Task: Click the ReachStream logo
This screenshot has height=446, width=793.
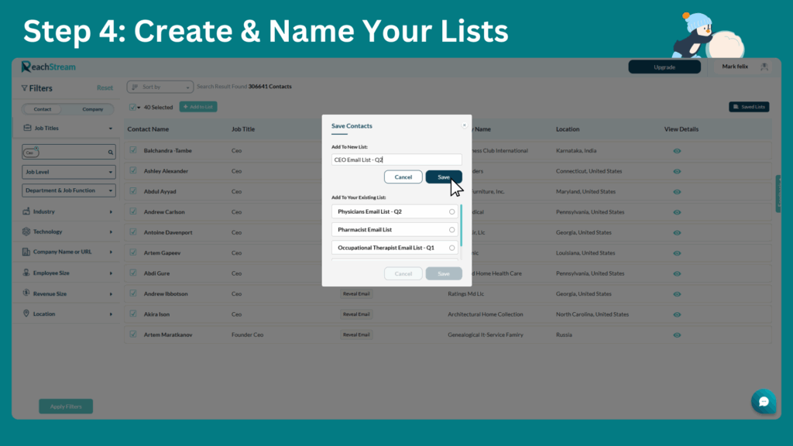Action: pos(48,67)
